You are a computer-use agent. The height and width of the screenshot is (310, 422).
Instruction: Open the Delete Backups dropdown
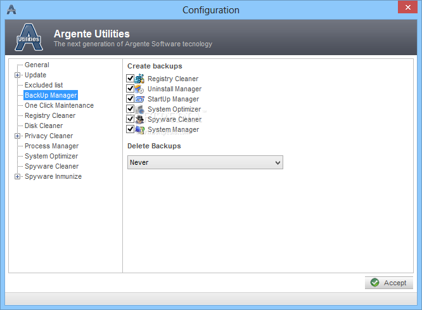point(205,162)
